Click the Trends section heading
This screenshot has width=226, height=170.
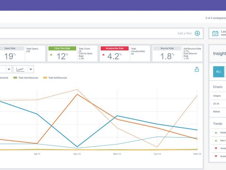coord(218,124)
